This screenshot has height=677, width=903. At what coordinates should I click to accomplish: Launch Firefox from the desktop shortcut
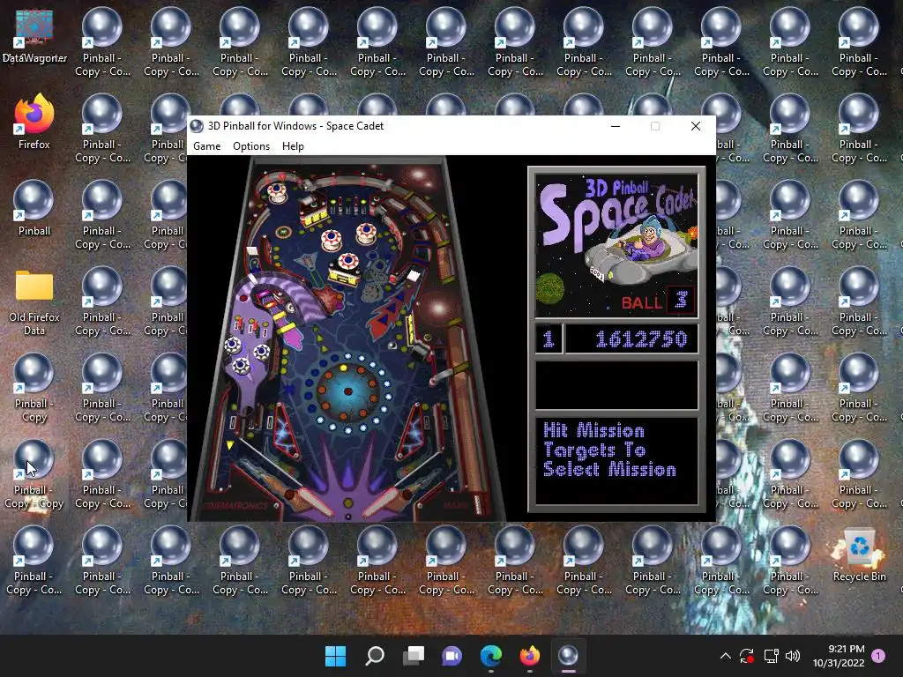point(34,122)
